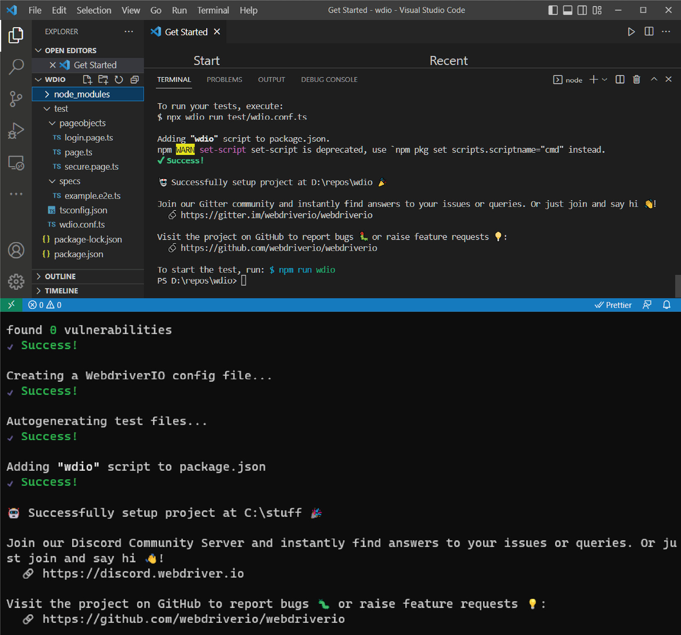The width and height of the screenshot is (681, 635).
Task: Open the Selection menu
Action: click(x=94, y=10)
